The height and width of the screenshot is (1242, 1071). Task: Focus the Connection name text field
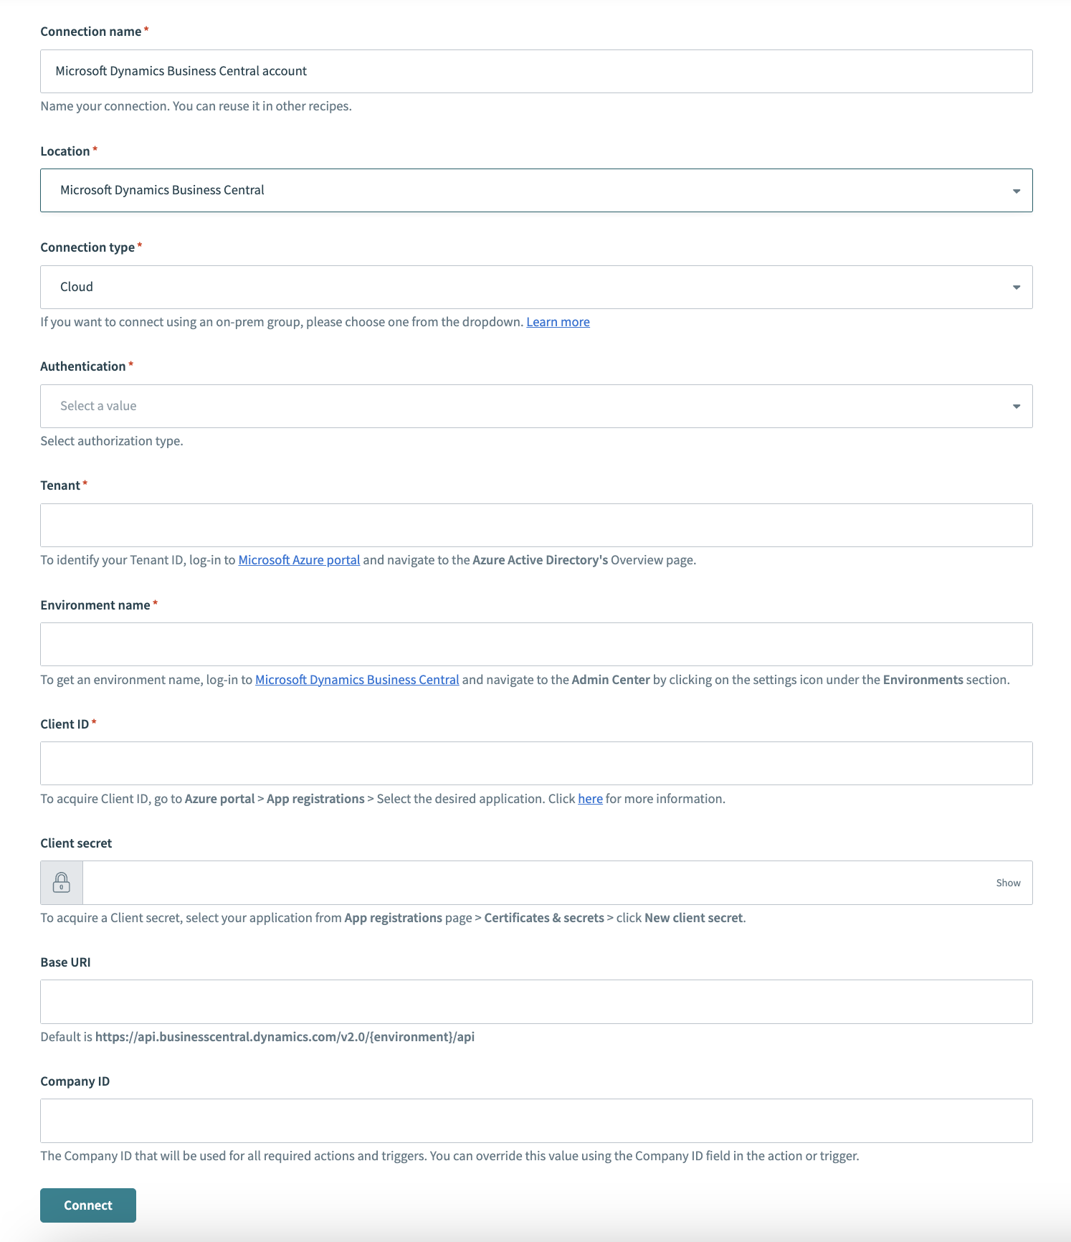pos(535,71)
